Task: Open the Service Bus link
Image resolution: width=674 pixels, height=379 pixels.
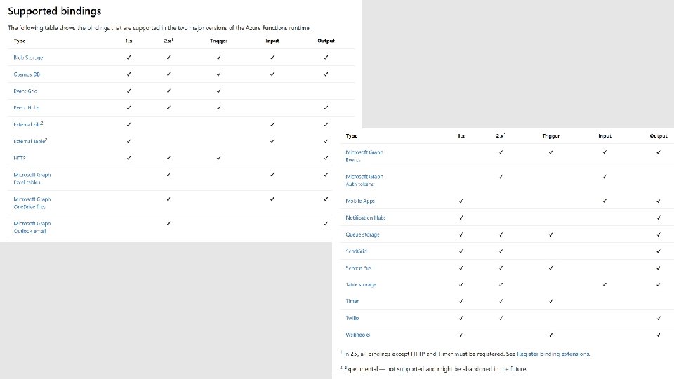Action: 359,267
